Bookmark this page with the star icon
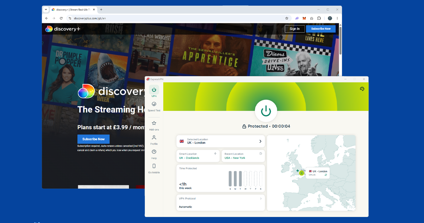The height and width of the screenshot is (223, 424). [x=287, y=18]
